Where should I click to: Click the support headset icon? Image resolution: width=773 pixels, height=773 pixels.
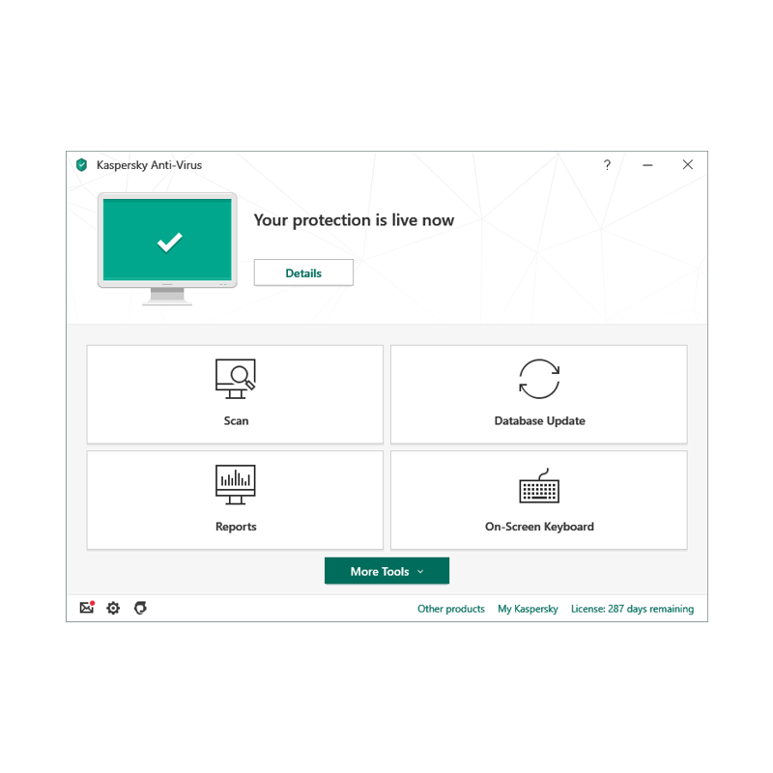[140, 608]
